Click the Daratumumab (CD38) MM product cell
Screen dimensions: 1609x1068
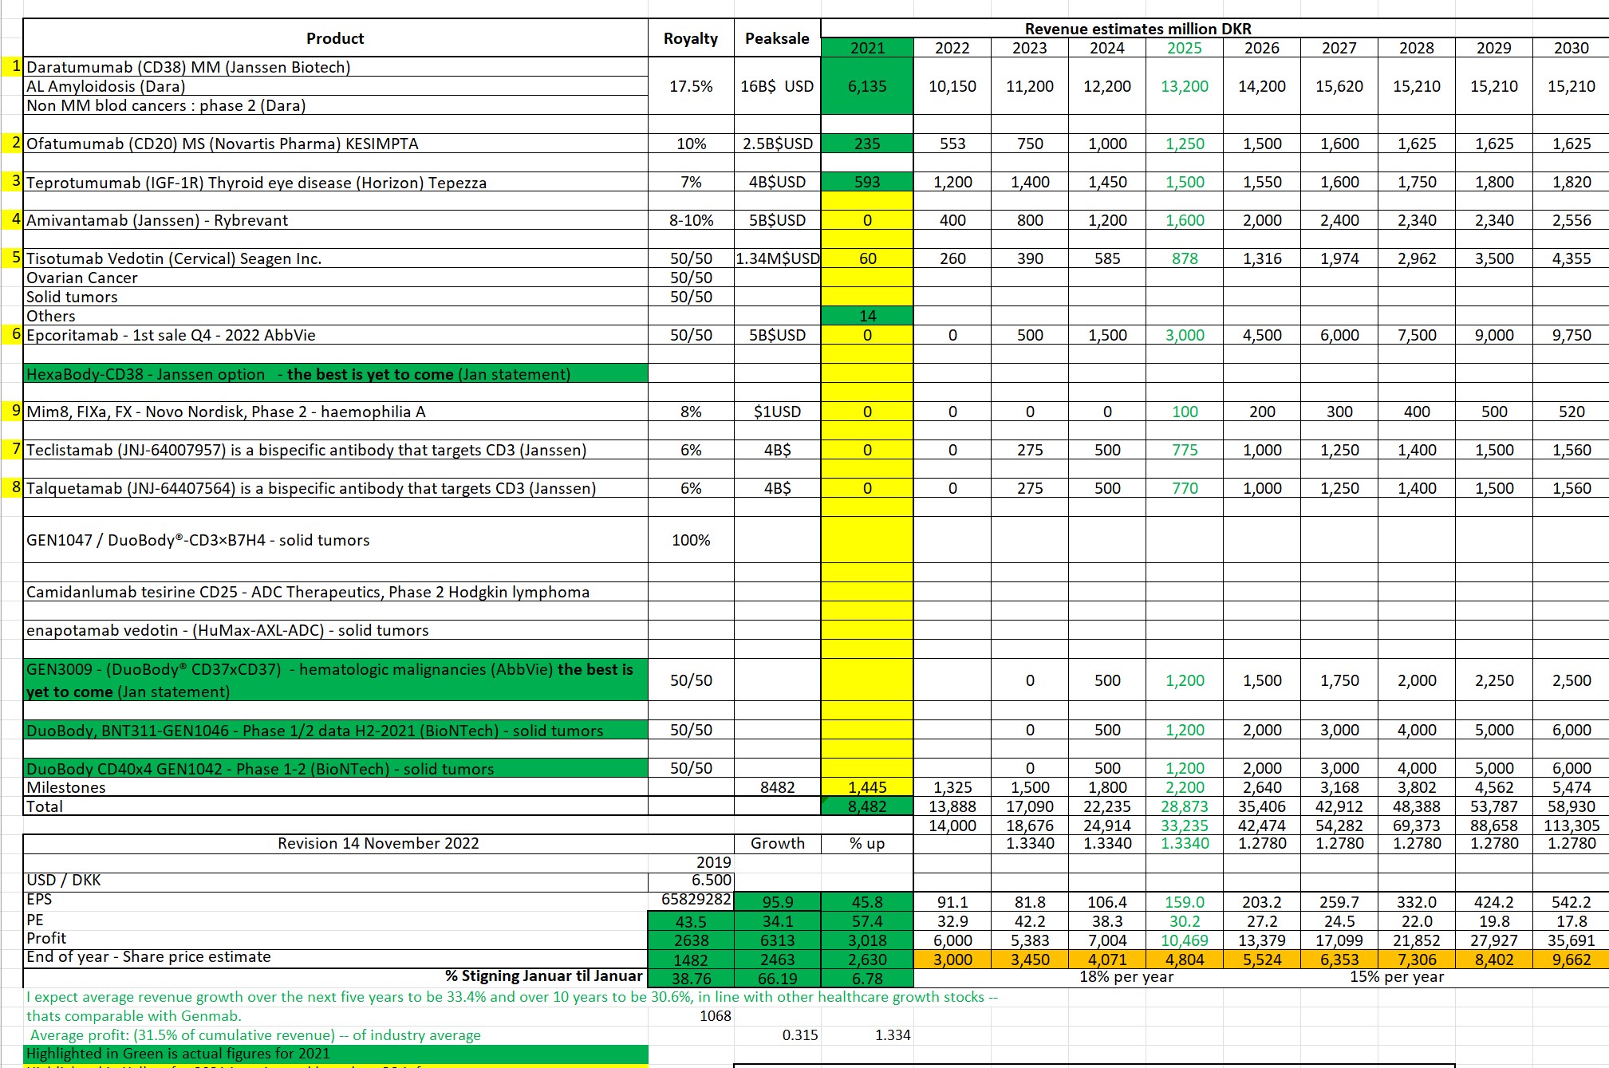335,67
